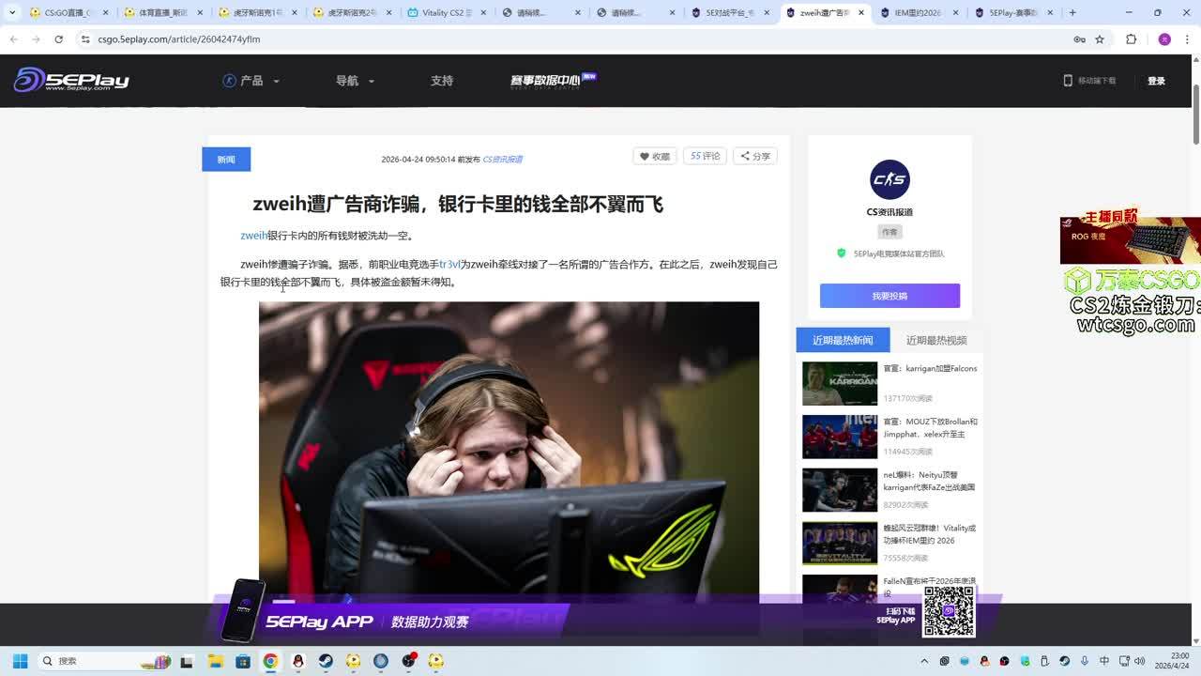The height and width of the screenshot is (676, 1201).
Task: Switch to the 近期最热新闻 tab
Action: tap(843, 340)
